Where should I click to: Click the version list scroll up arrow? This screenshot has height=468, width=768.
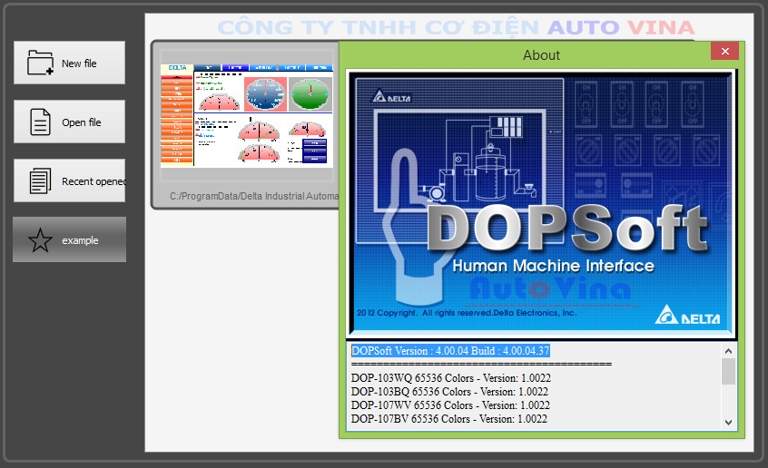tap(728, 351)
